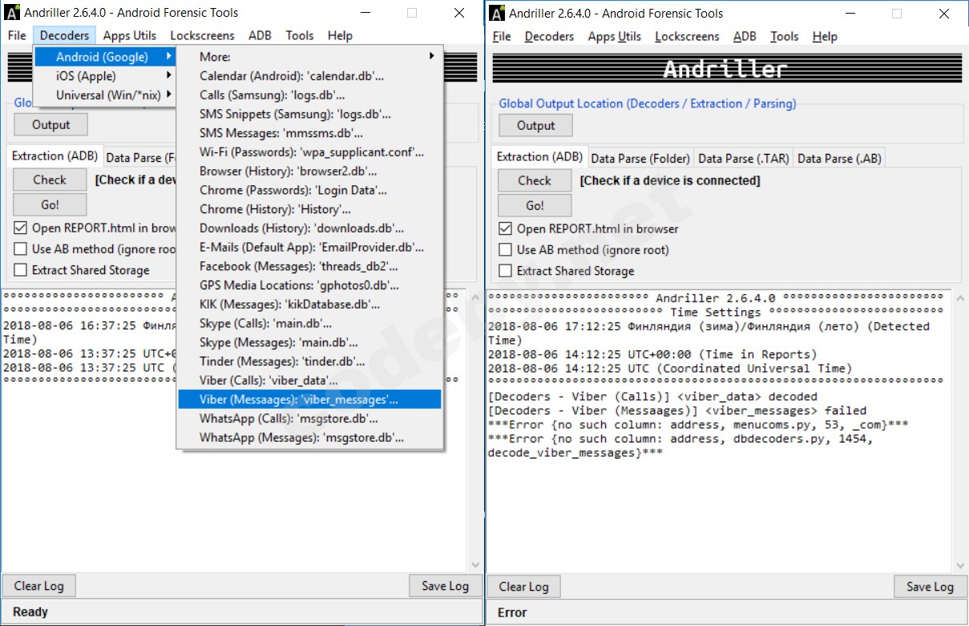Click Go! button in right window
The image size is (969, 626).
tap(535, 205)
